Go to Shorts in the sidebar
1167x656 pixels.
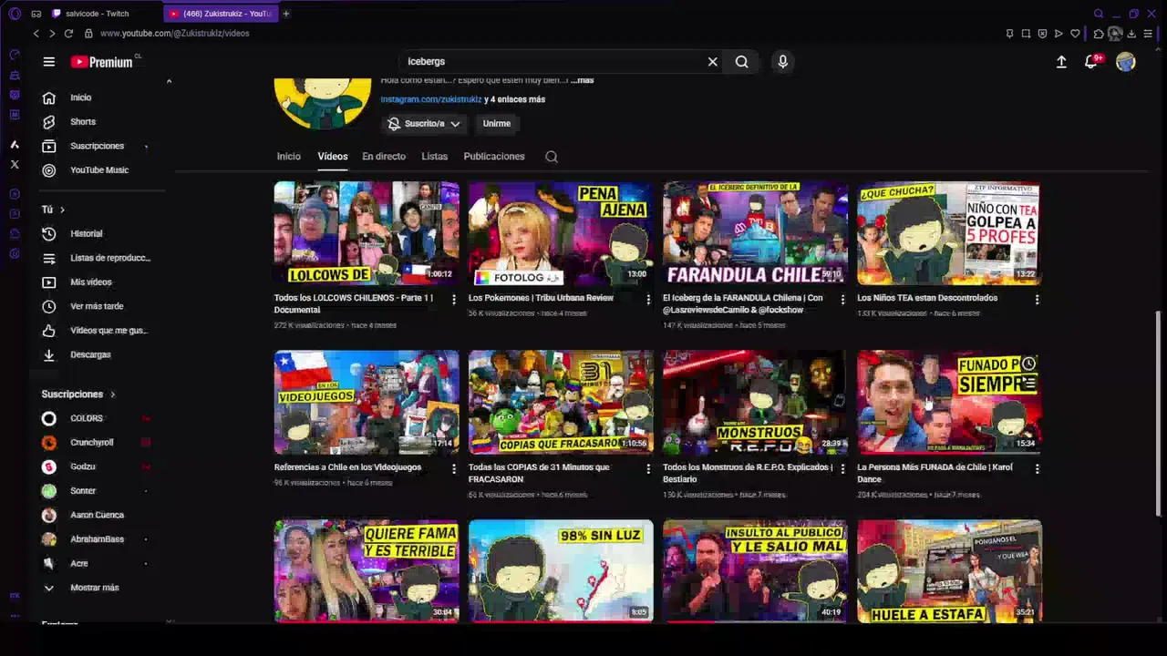click(83, 122)
